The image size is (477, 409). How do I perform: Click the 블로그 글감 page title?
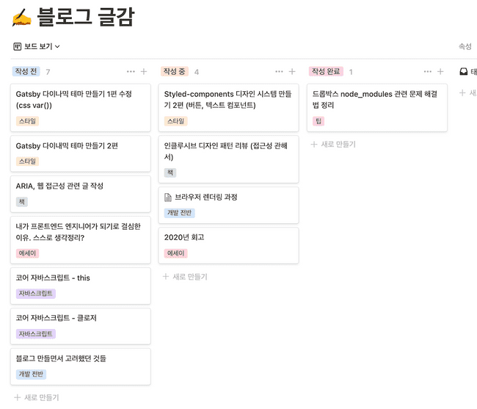pos(86,17)
